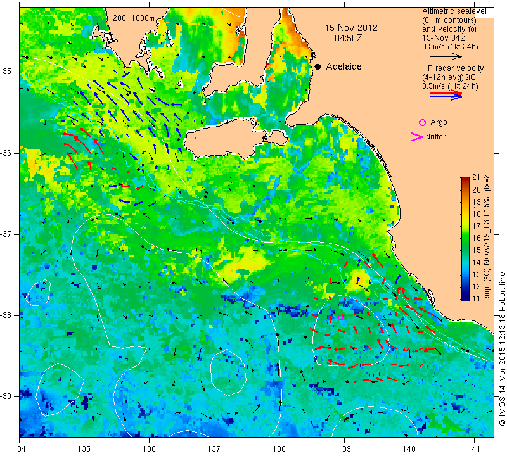Click the color bar '16' tick label
Screen dimensions: 507x456
click(x=476, y=238)
